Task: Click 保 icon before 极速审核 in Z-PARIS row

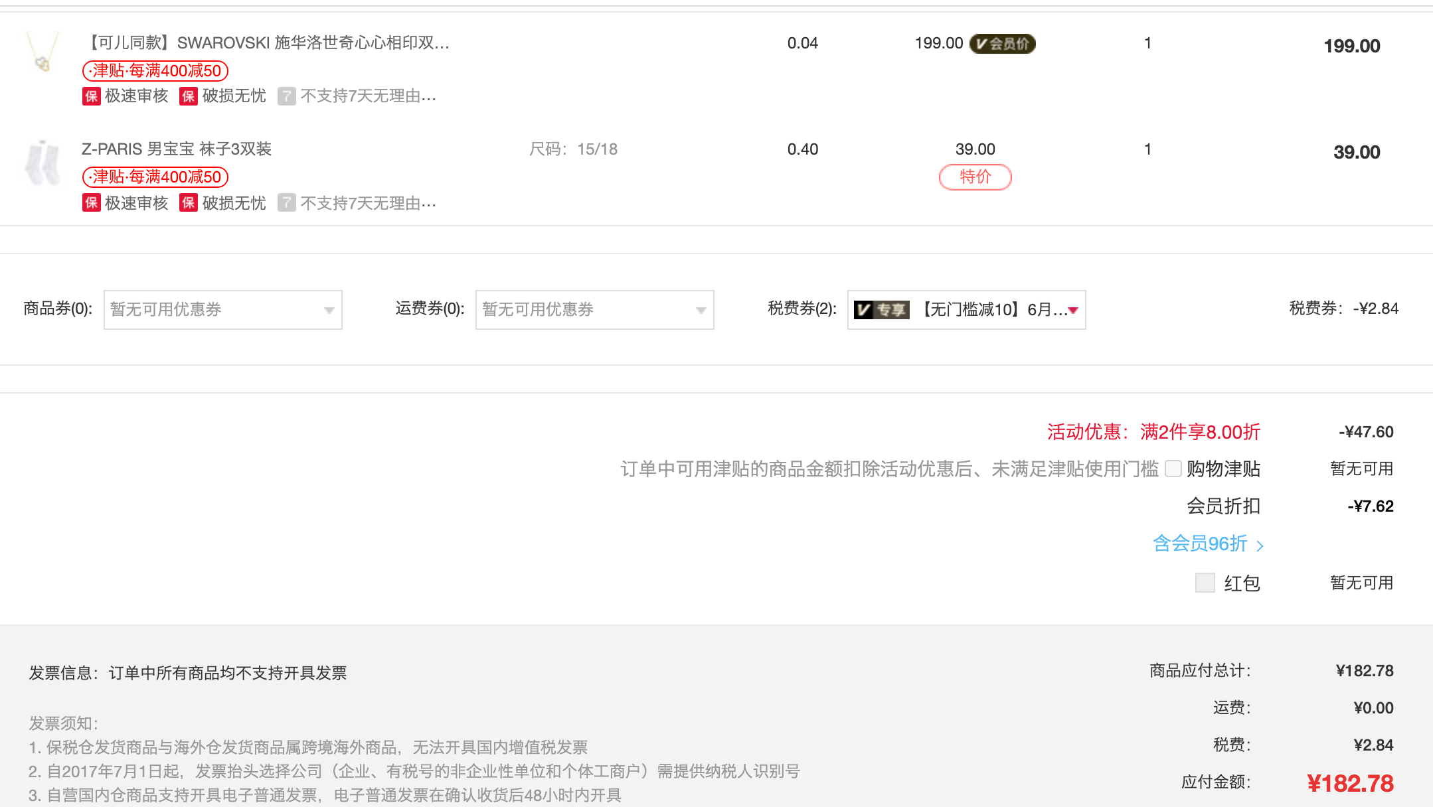Action: [x=92, y=203]
